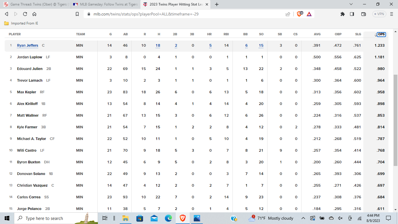Screen dimensions: 398x224
Task: Unmute the system volume speaker icon
Action: pos(340,218)
